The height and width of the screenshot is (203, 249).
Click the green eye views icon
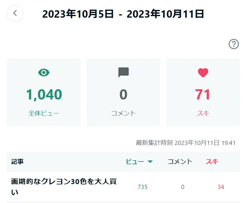coord(44,73)
